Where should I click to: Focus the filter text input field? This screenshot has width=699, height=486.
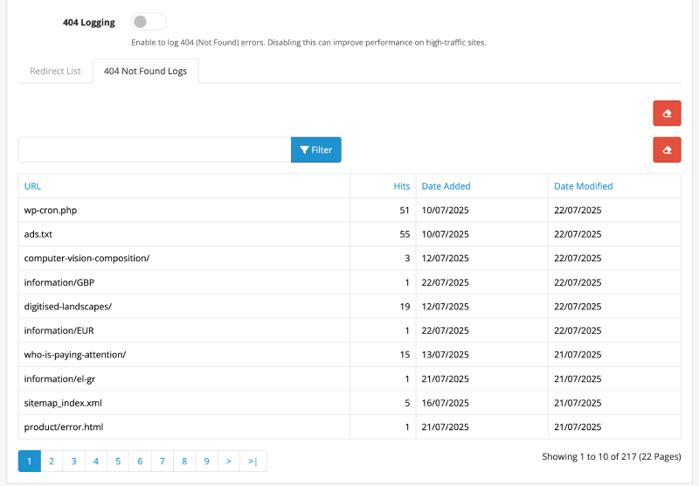pos(155,149)
